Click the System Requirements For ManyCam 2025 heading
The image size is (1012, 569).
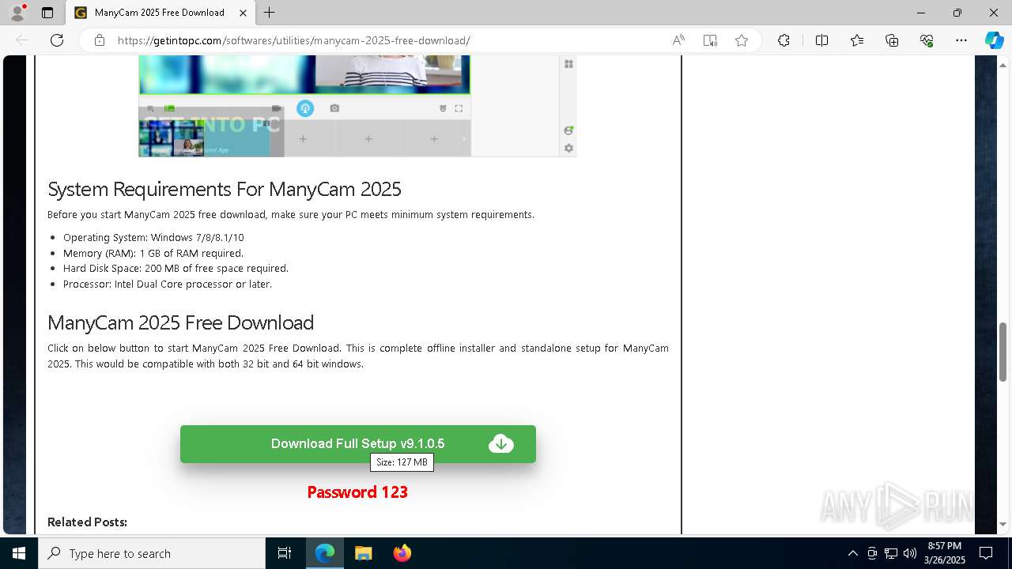[225, 190]
